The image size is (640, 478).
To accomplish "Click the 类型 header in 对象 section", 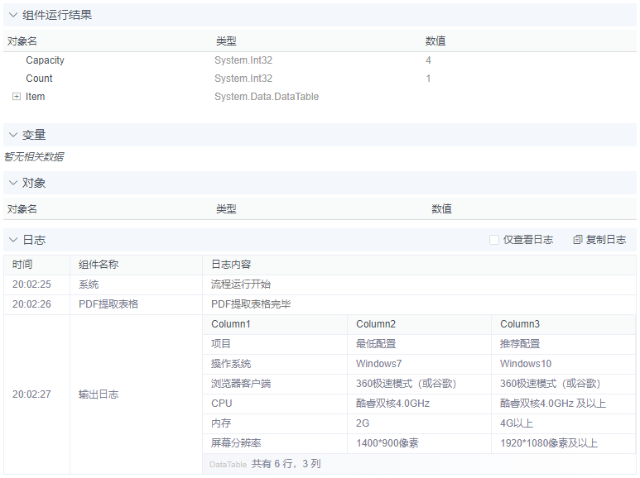I will 226,209.
